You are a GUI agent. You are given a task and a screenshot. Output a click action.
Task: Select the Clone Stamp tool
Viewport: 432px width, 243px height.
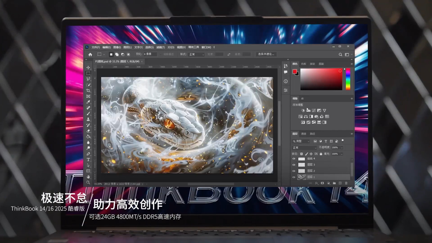tap(88, 119)
